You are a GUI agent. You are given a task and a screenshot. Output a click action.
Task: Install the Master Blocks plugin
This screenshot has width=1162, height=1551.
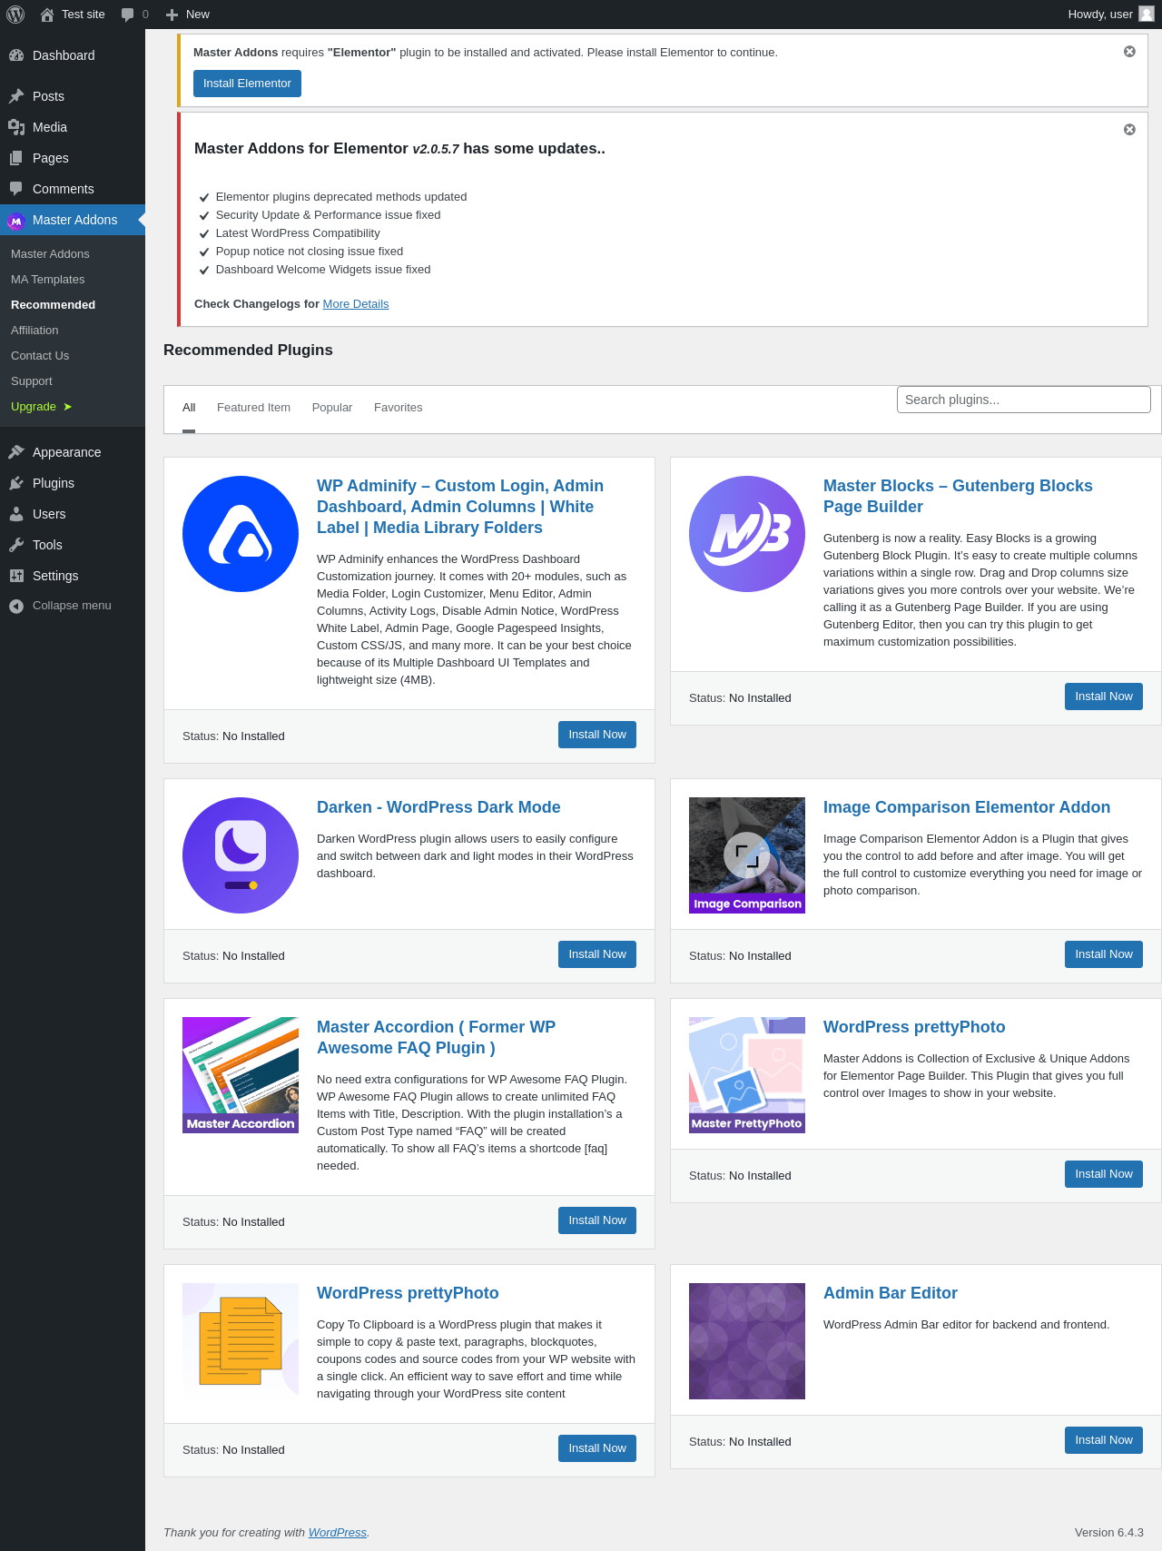[x=1104, y=696]
